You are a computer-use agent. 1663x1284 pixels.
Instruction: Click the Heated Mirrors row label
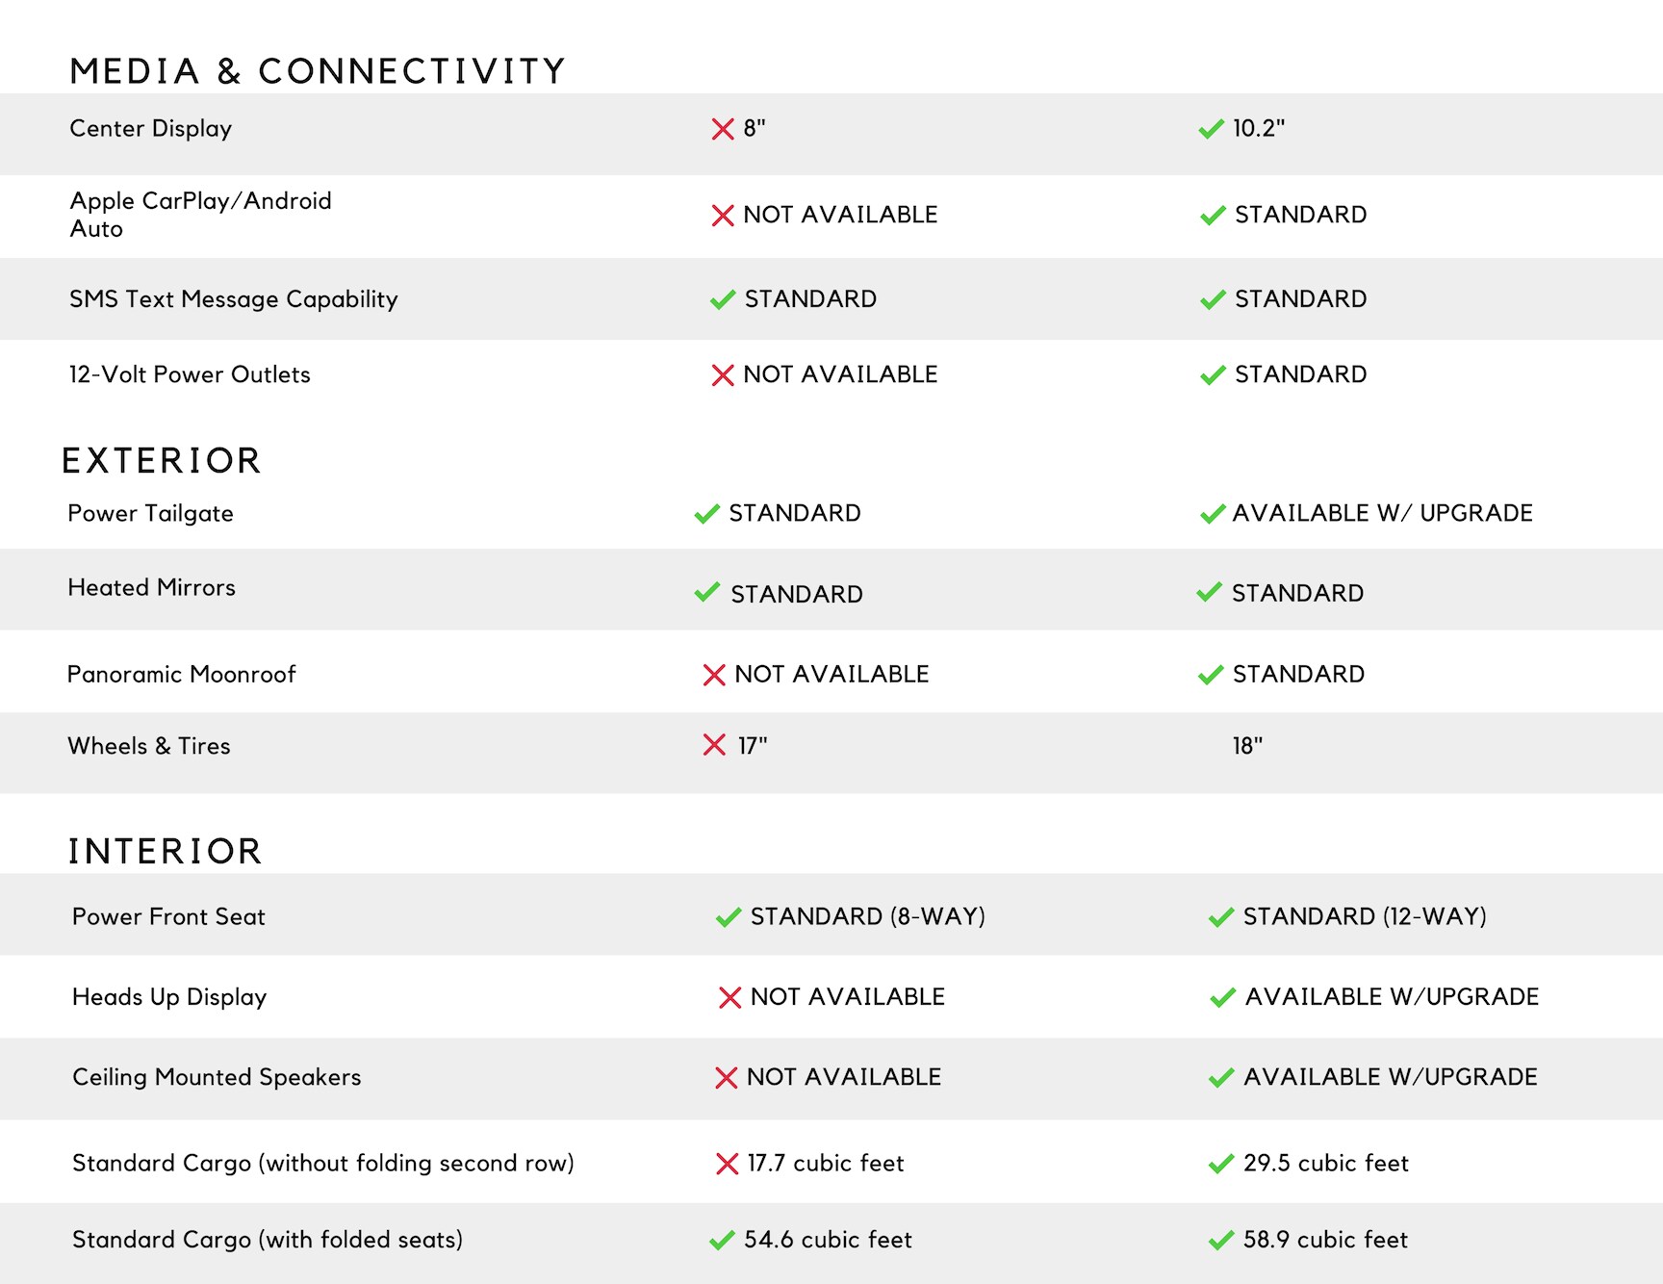point(152,588)
